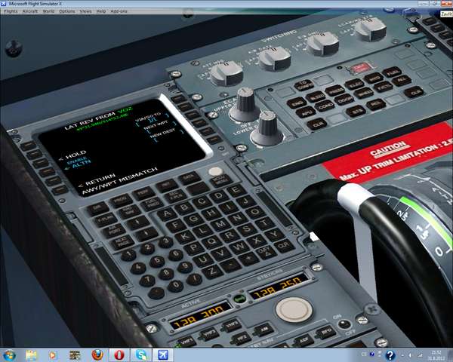The image size is (453, 362).
Task: Push the BLEED page key on ECAM panel
Action: click(315, 97)
